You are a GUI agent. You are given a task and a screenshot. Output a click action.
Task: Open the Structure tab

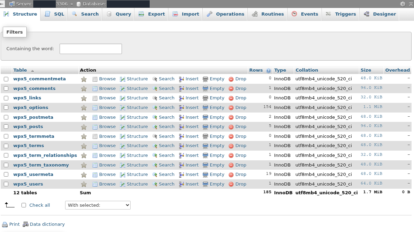point(20,14)
